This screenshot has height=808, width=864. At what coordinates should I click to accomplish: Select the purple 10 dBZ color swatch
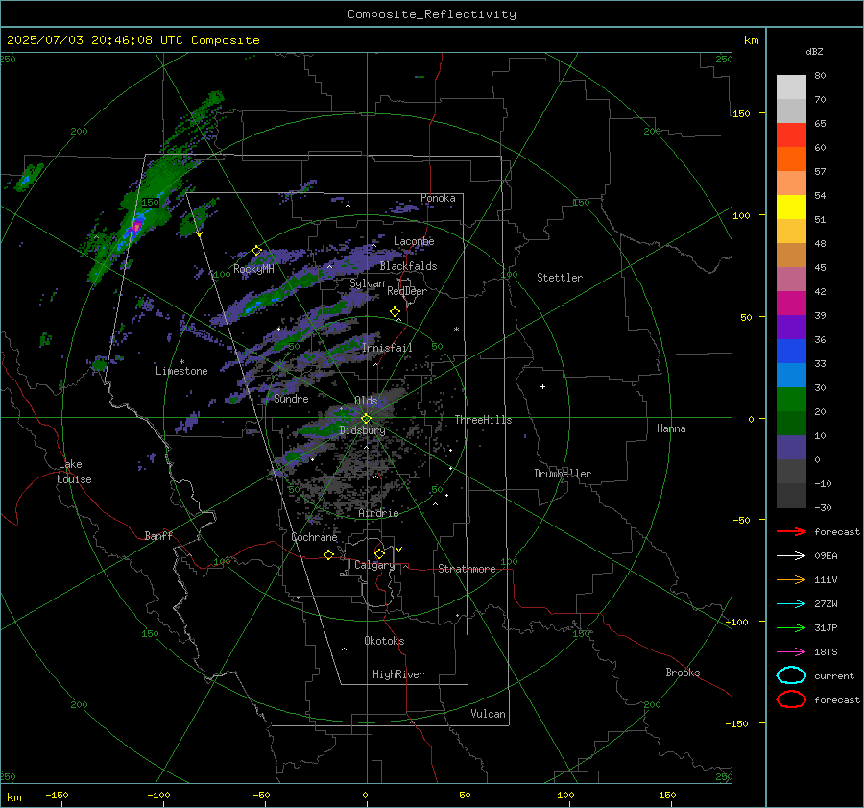click(791, 447)
